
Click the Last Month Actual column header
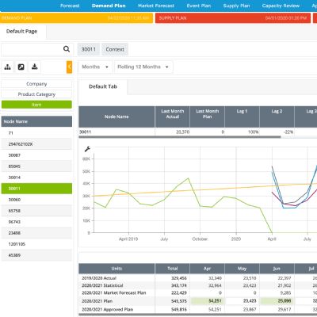[x=173, y=116]
